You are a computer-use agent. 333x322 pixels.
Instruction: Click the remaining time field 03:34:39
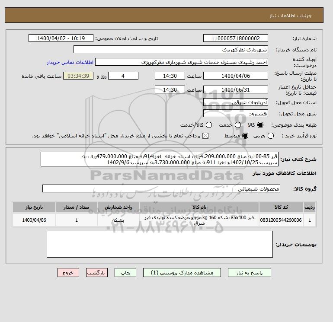point(78,76)
